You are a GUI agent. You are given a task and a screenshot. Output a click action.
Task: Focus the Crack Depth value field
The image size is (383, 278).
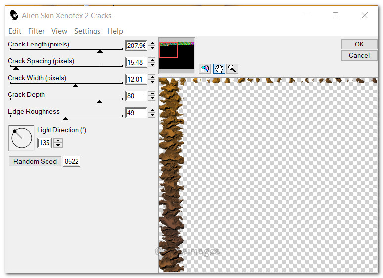136,96
